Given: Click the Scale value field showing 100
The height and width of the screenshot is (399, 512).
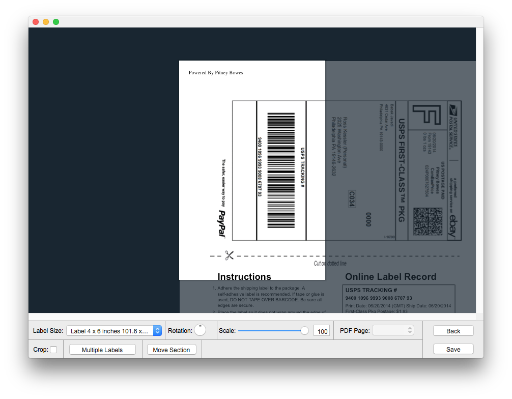Looking at the screenshot, I should (x=322, y=331).
